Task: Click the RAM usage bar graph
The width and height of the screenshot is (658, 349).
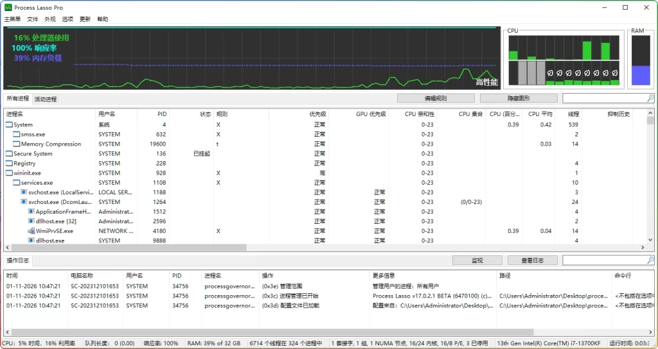Action: tap(641, 60)
